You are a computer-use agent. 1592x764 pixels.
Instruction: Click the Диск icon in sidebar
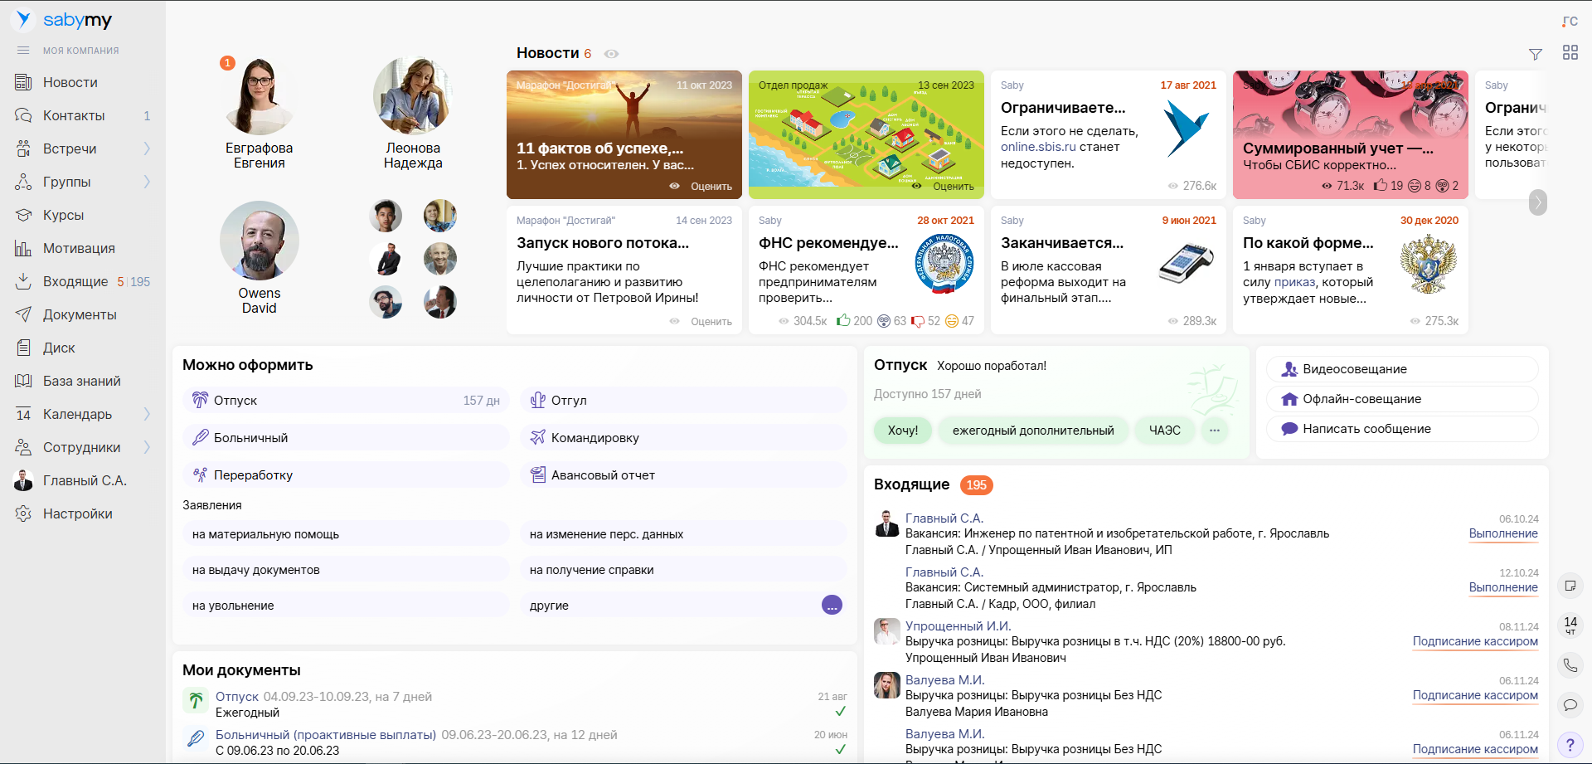pos(23,348)
